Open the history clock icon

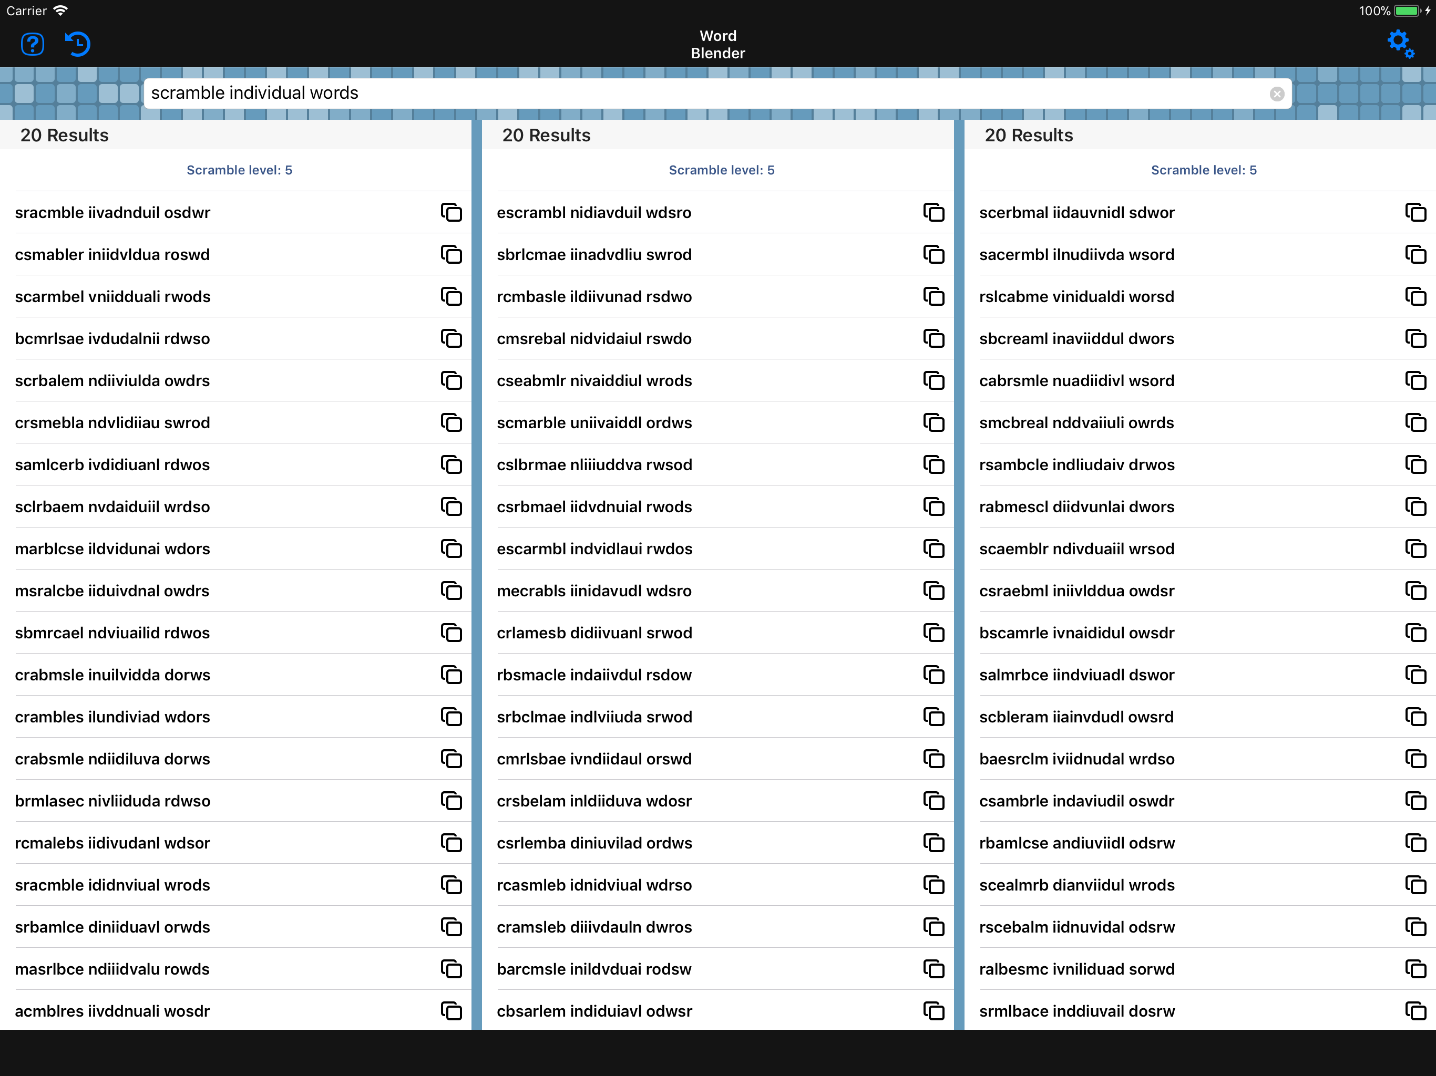pos(77,44)
